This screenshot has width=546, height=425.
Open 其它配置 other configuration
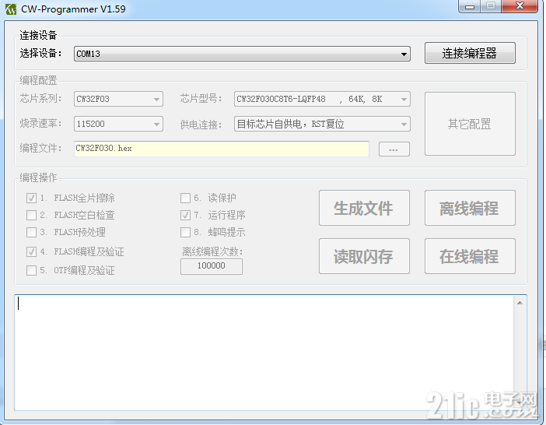click(x=470, y=124)
